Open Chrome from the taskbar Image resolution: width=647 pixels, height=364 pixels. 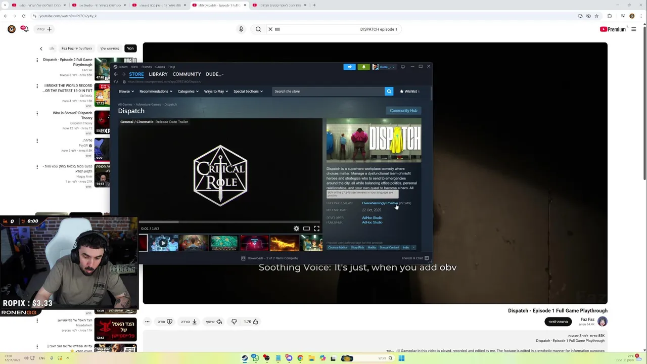300,358
